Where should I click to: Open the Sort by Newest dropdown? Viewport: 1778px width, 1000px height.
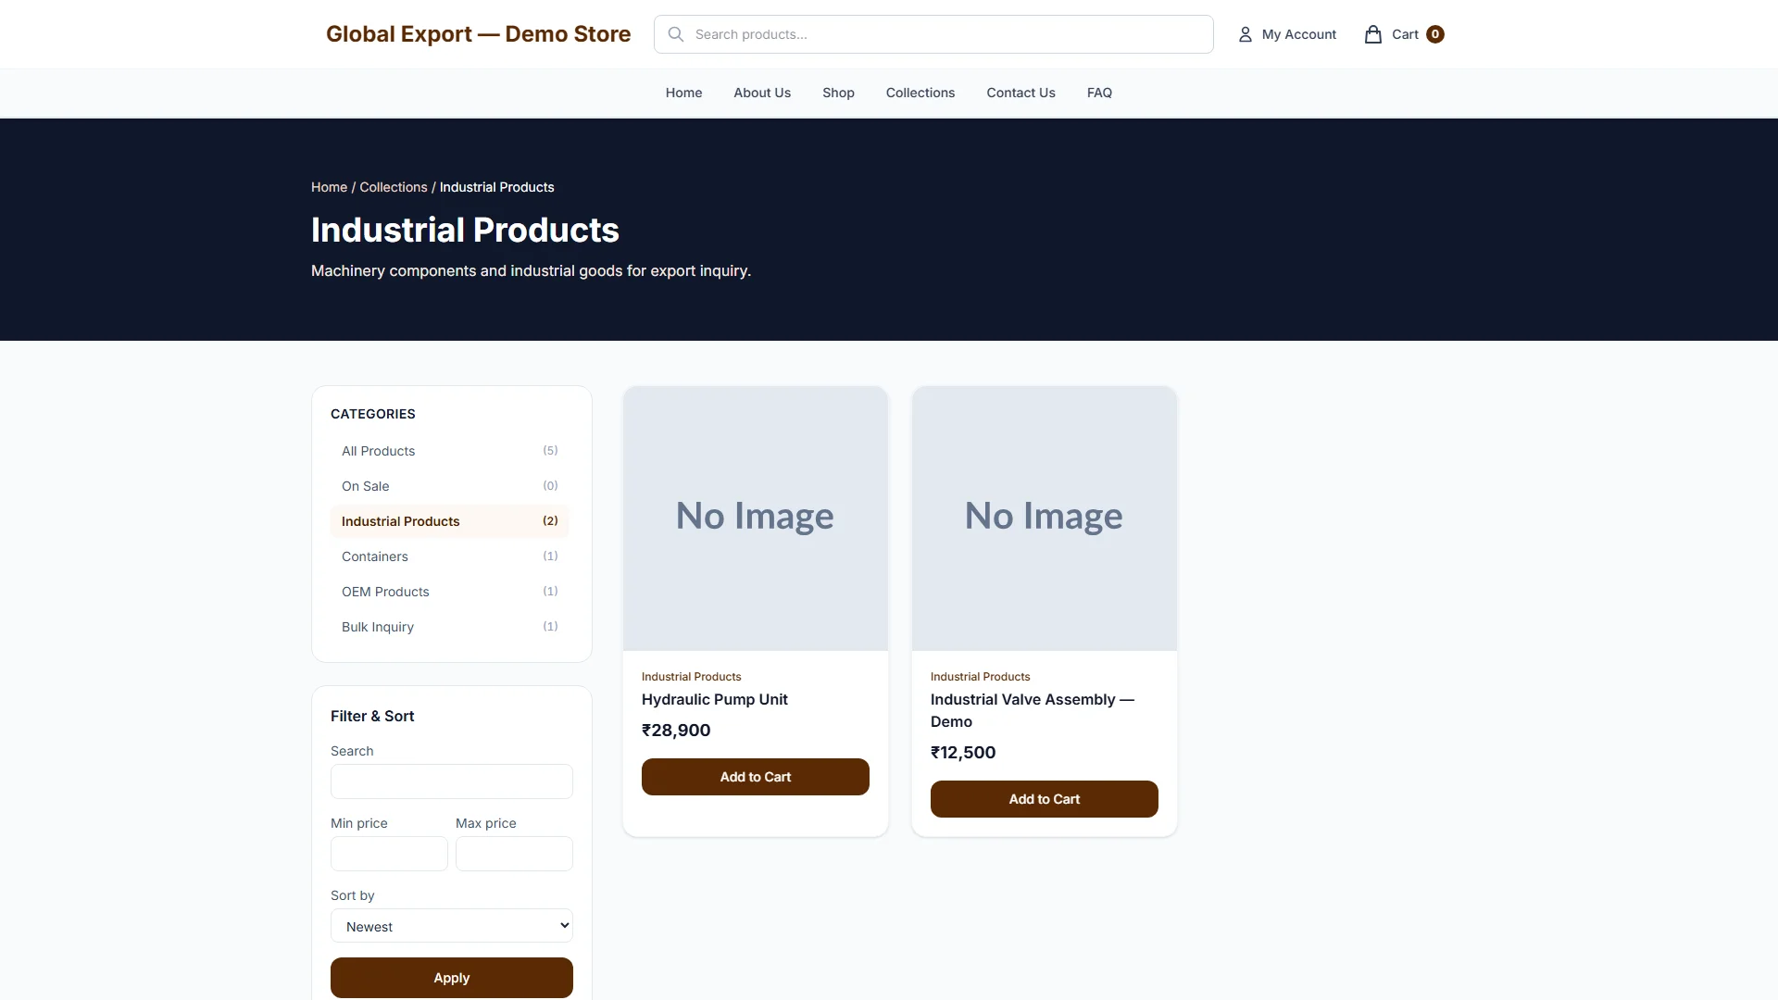(x=452, y=926)
